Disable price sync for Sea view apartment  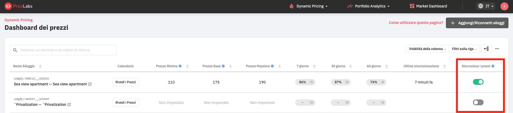(x=478, y=82)
